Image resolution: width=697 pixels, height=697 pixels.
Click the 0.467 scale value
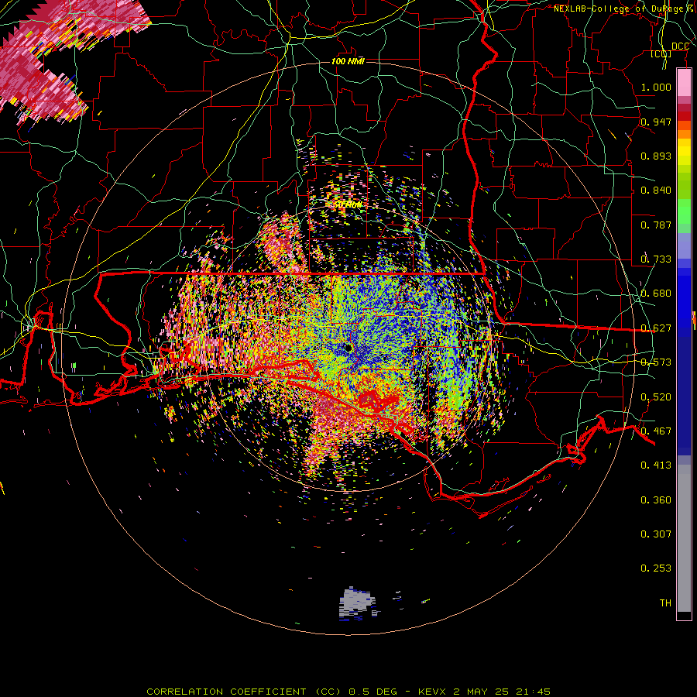point(656,431)
